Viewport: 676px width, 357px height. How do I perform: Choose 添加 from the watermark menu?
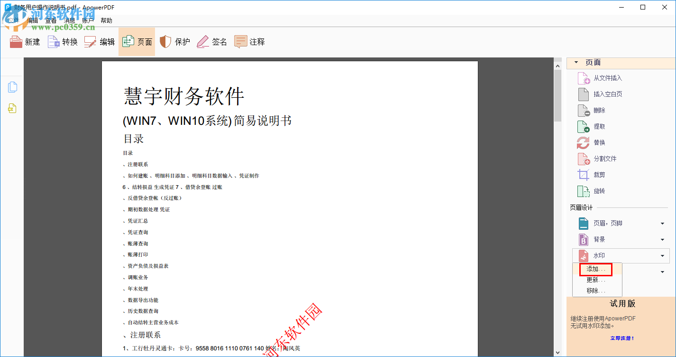tap(595, 269)
